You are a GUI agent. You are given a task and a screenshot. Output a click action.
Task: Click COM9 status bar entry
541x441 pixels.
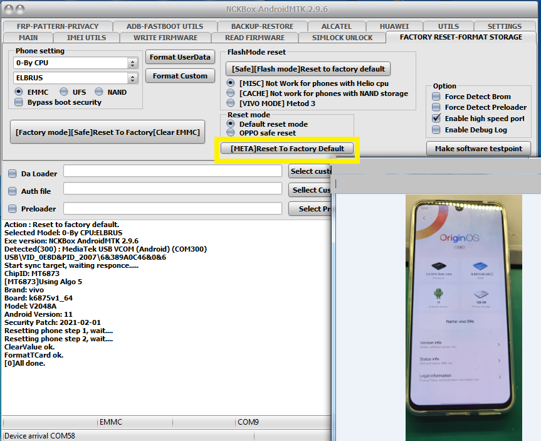click(x=248, y=422)
